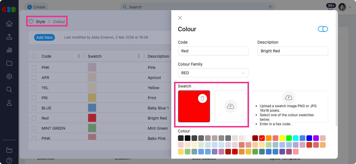This screenshot has width=356, height=164.
Task: Check the box for the PNK row
Action: pyautogui.click(x=34, y=68)
